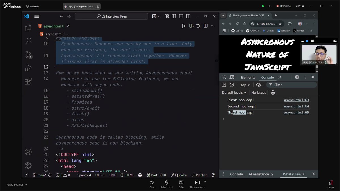Click Quokka in the status bar
This screenshot has height=191, width=340.
178,175
